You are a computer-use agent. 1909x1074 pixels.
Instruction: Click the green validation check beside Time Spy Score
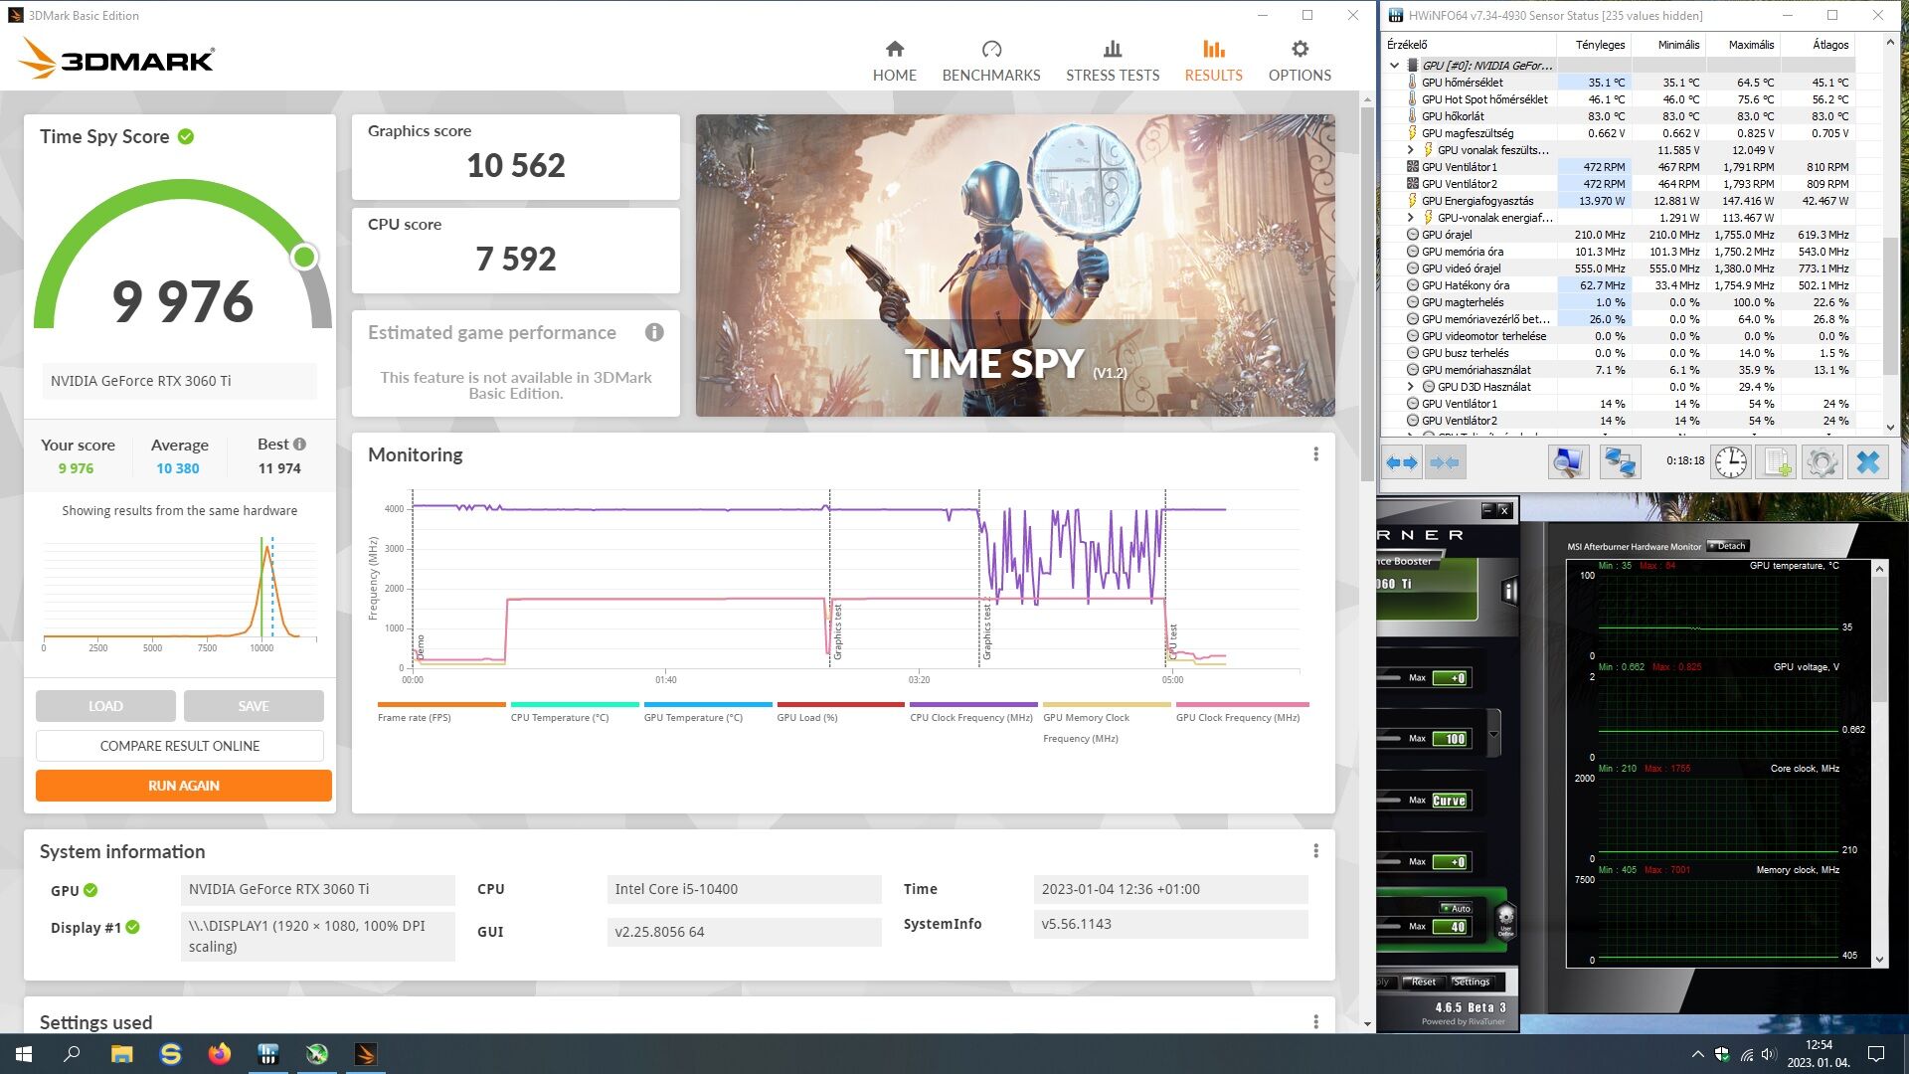coord(186,136)
